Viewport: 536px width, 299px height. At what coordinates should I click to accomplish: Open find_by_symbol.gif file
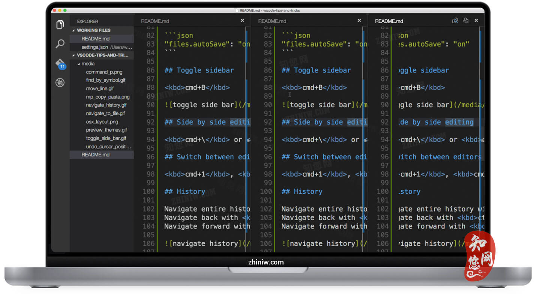tap(106, 80)
